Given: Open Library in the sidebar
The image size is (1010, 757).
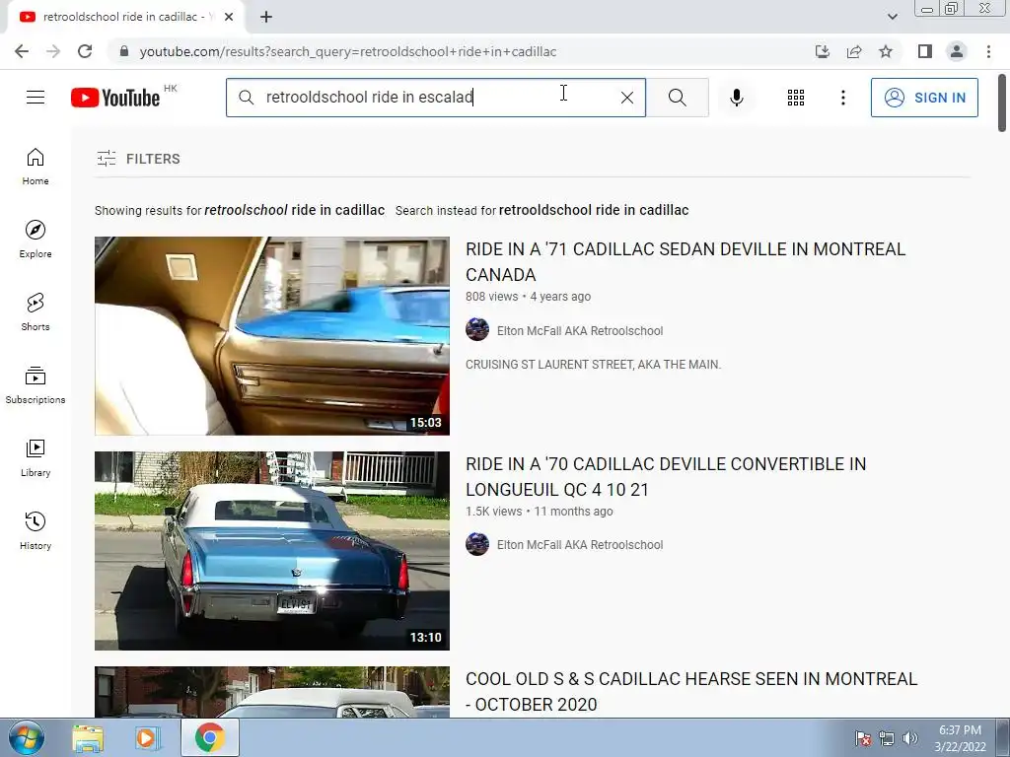Looking at the screenshot, I should coord(36,457).
